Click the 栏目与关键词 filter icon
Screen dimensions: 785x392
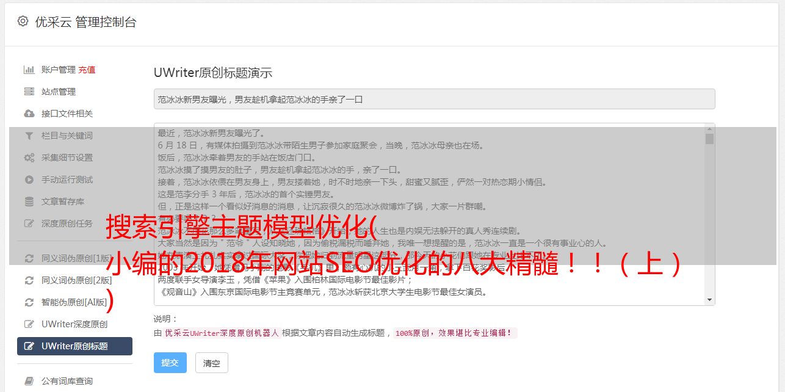point(29,136)
